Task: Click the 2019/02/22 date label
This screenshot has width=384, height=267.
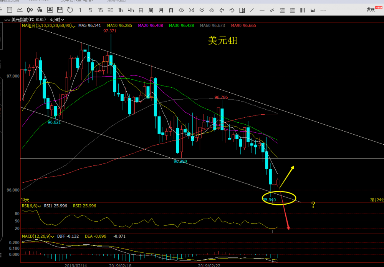Action: pyautogui.click(x=209, y=265)
